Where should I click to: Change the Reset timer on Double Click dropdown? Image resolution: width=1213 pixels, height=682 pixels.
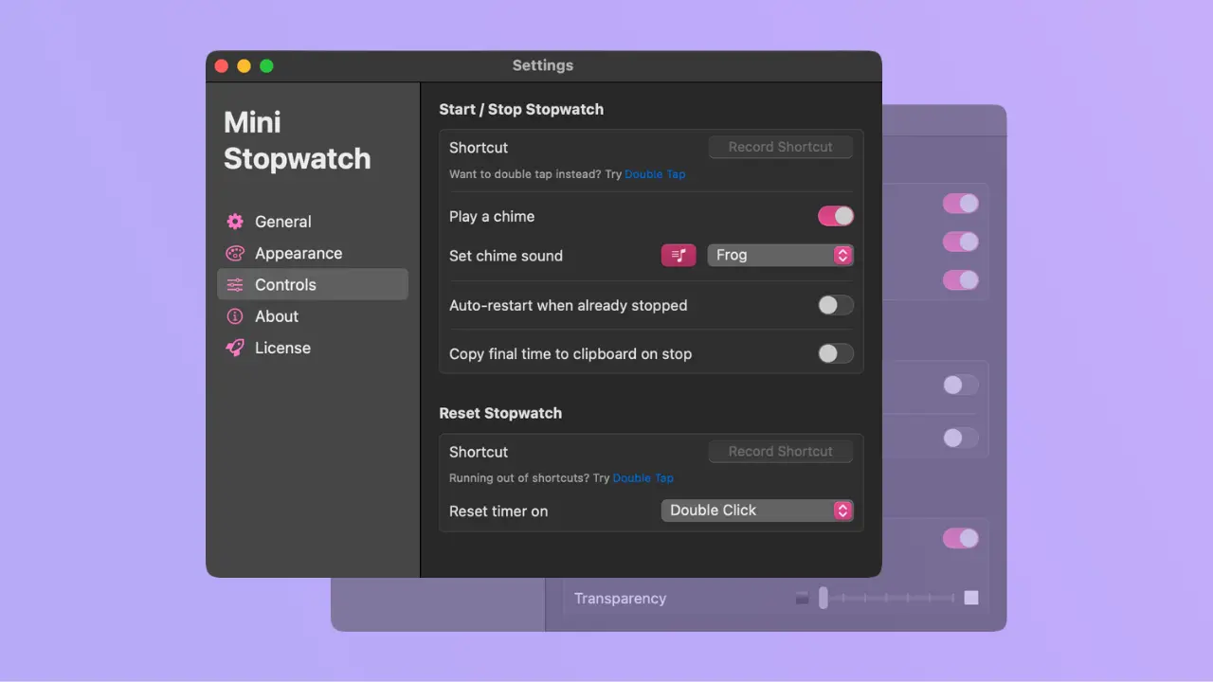[757, 510]
